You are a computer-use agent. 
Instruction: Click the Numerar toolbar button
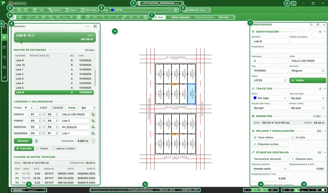point(55,10)
